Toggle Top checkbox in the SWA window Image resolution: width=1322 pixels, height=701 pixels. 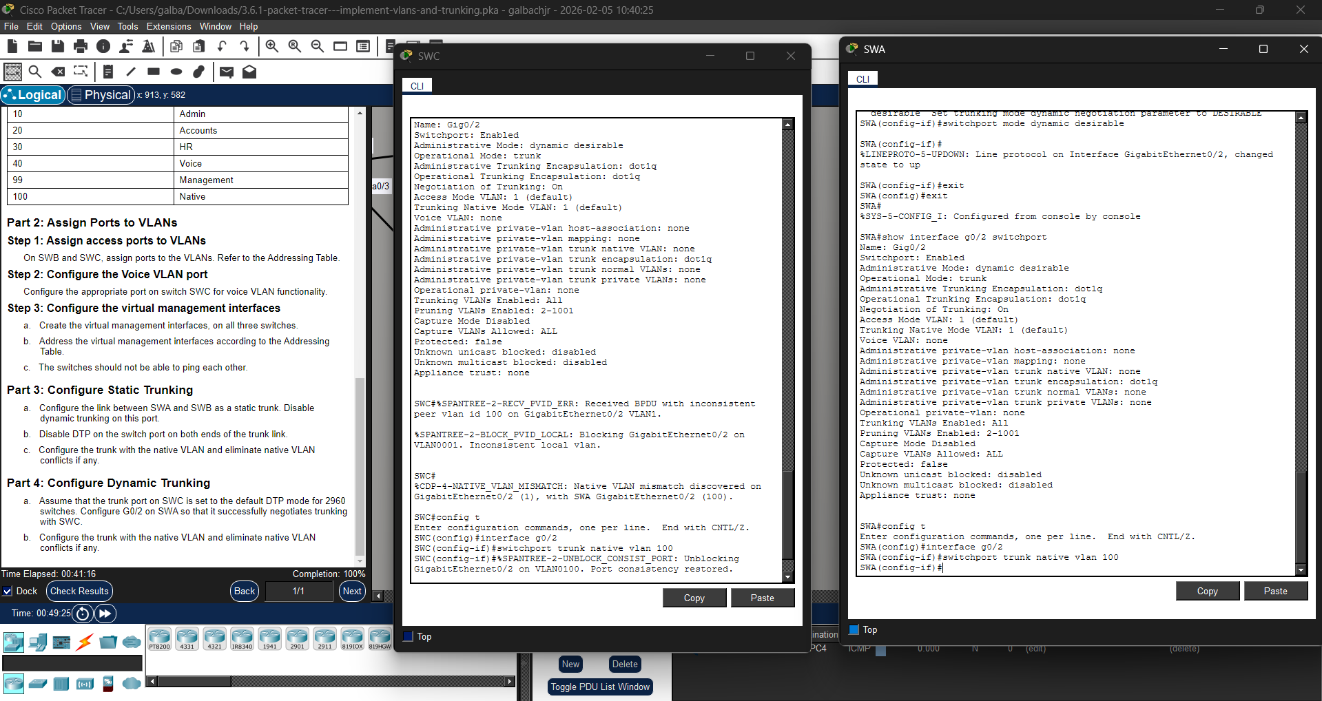pyautogui.click(x=854, y=629)
